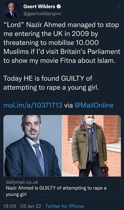Select the 'Today HE is found GUILTY' sentence
The width and height of the screenshot is (124, 210).
pos(51,83)
